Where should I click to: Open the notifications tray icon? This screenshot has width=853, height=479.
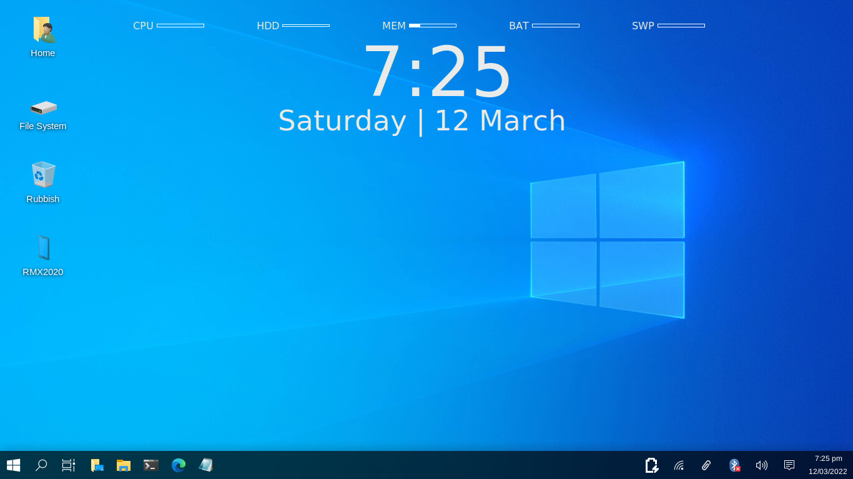pyautogui.click(x=789, y=465)
